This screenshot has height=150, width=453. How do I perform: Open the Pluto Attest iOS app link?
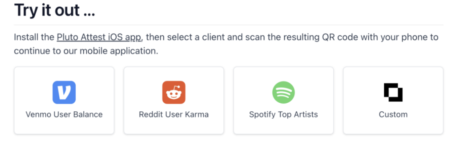99,37
